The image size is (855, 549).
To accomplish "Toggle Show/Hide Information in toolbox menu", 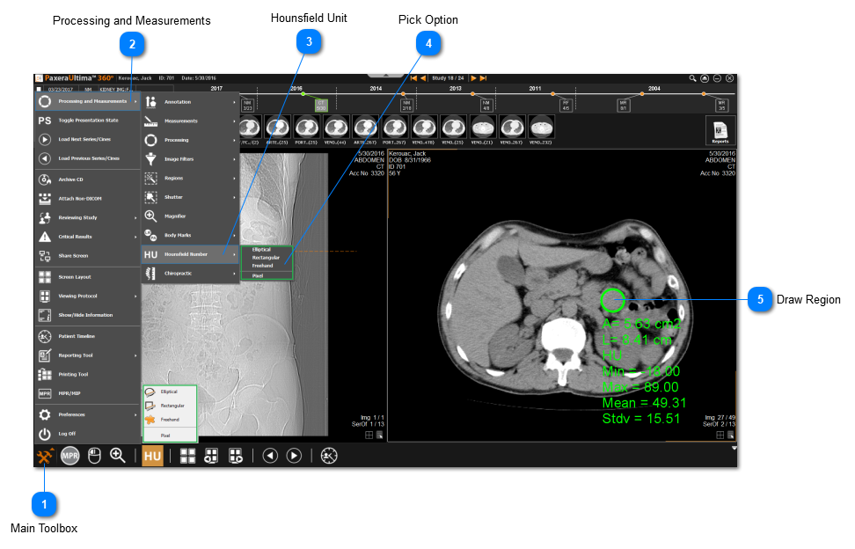I will (x=85, y=315).
